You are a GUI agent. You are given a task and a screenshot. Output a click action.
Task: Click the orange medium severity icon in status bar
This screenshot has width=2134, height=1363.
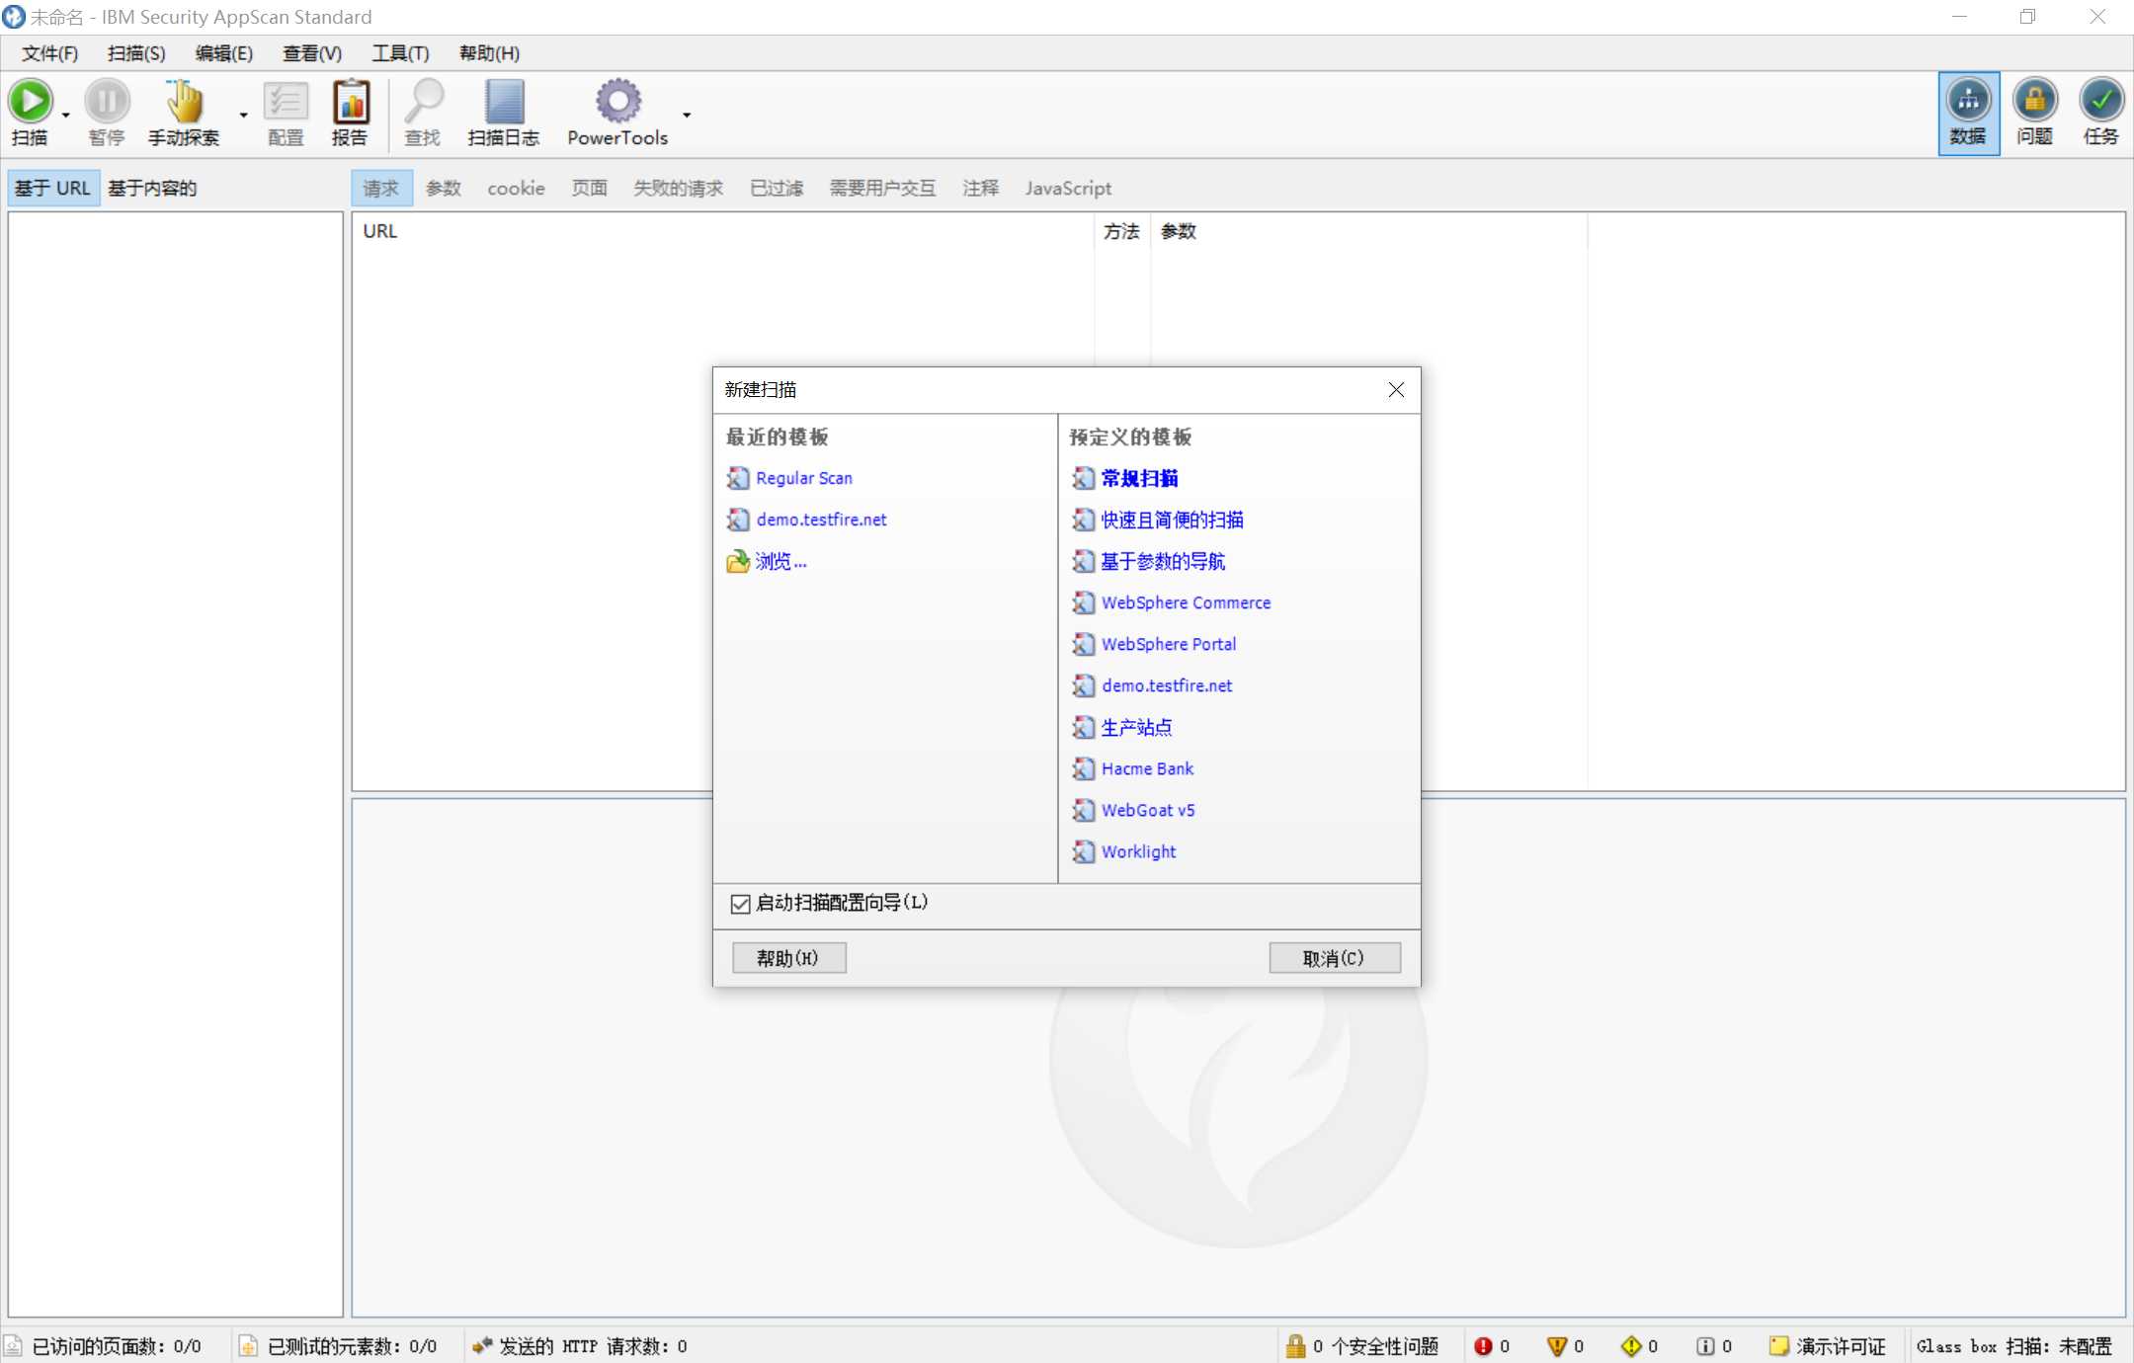pyautogui.click(x=1557, y=1346)
